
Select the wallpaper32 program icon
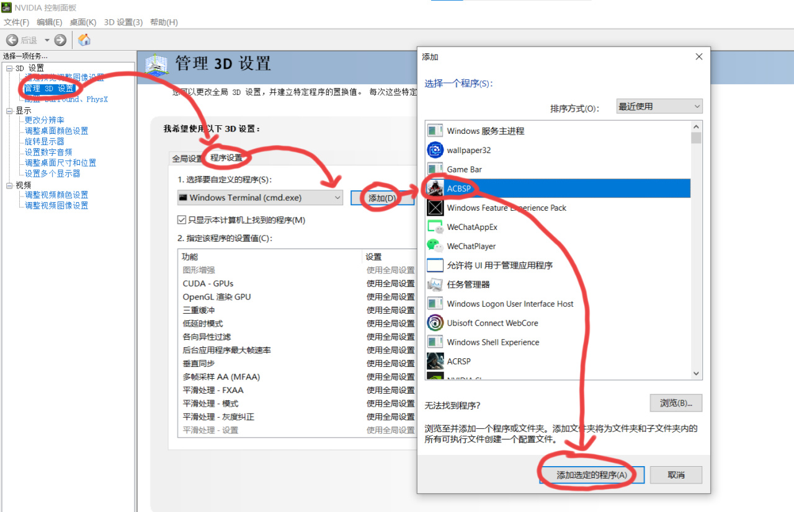click(x=435, y=150)
